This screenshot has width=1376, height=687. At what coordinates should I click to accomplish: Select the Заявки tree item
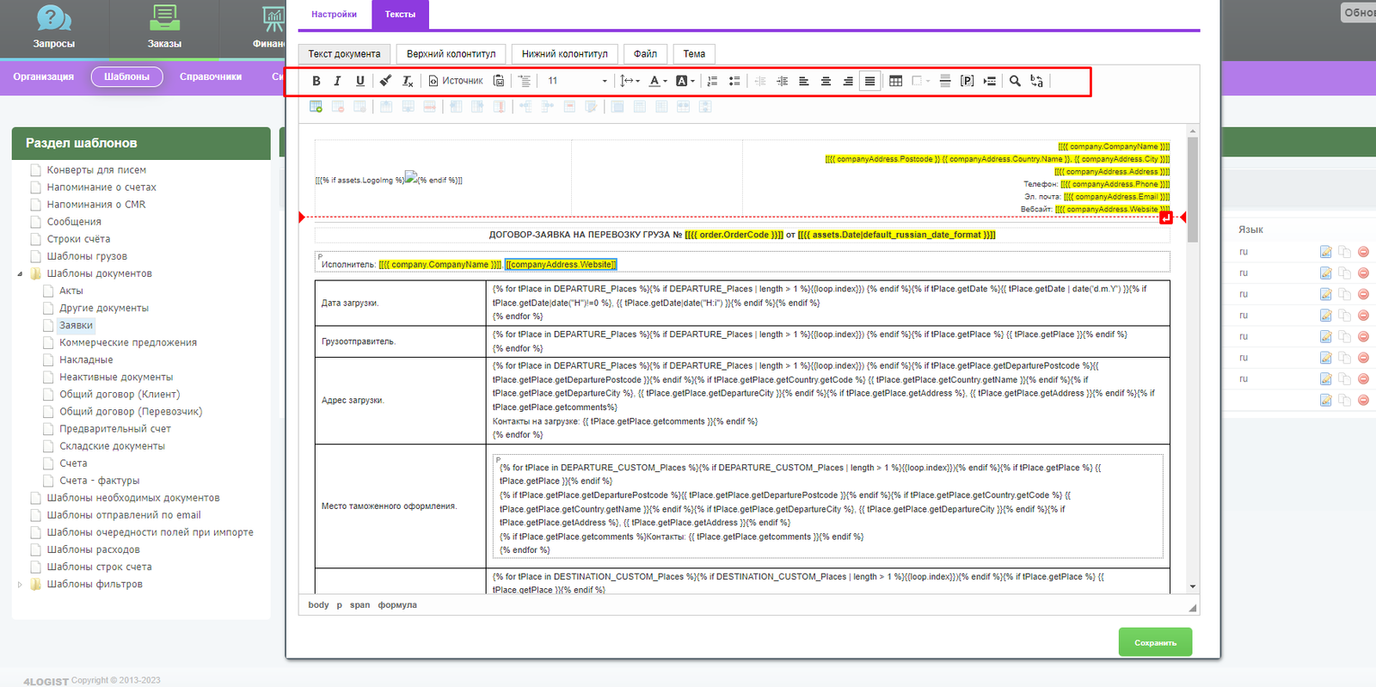[76, 325]
